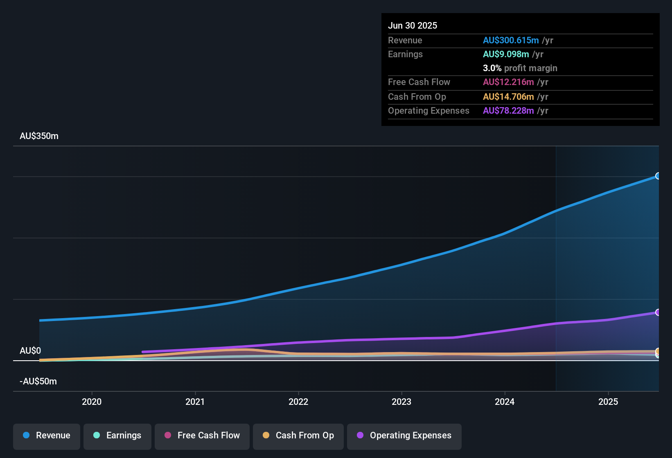Click the 2025 x-axis label
The image size is (672, 458).
[x=608, y=402]
